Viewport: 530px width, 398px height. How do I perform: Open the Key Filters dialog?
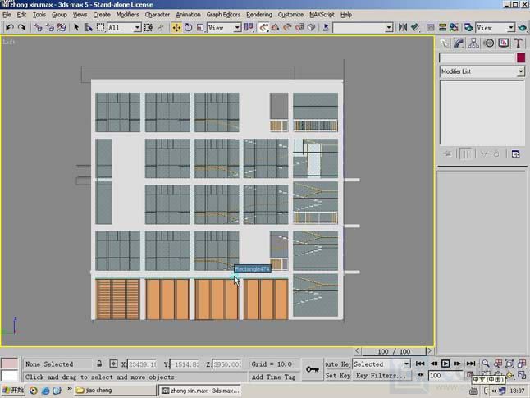pyautogui.click(x=382, y=376)
